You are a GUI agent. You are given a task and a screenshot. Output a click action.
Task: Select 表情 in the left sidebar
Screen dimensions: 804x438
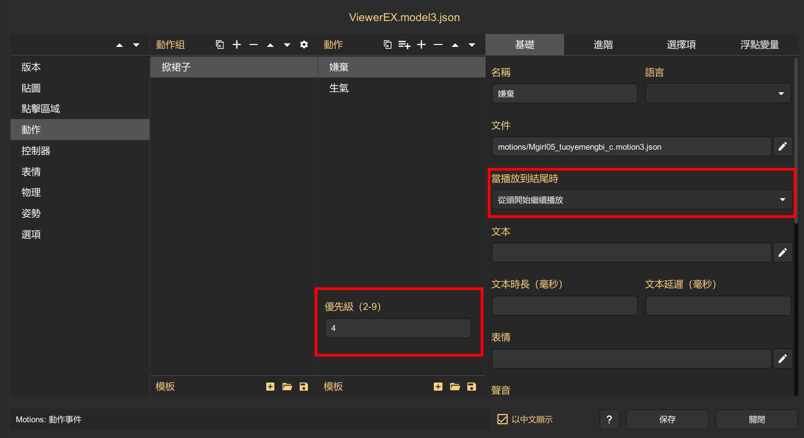pos(31,172)
